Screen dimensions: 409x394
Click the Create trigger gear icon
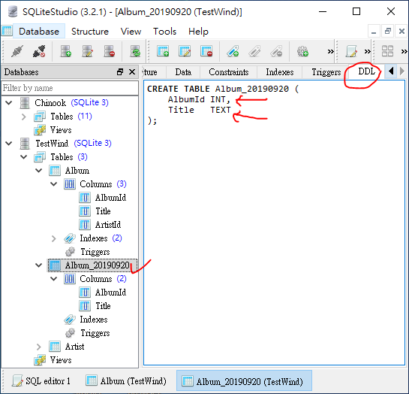point(302,51)
